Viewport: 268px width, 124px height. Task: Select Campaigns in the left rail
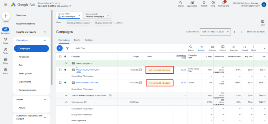pos(6,31)
